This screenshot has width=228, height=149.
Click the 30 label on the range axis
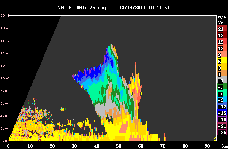pos(74,146)
